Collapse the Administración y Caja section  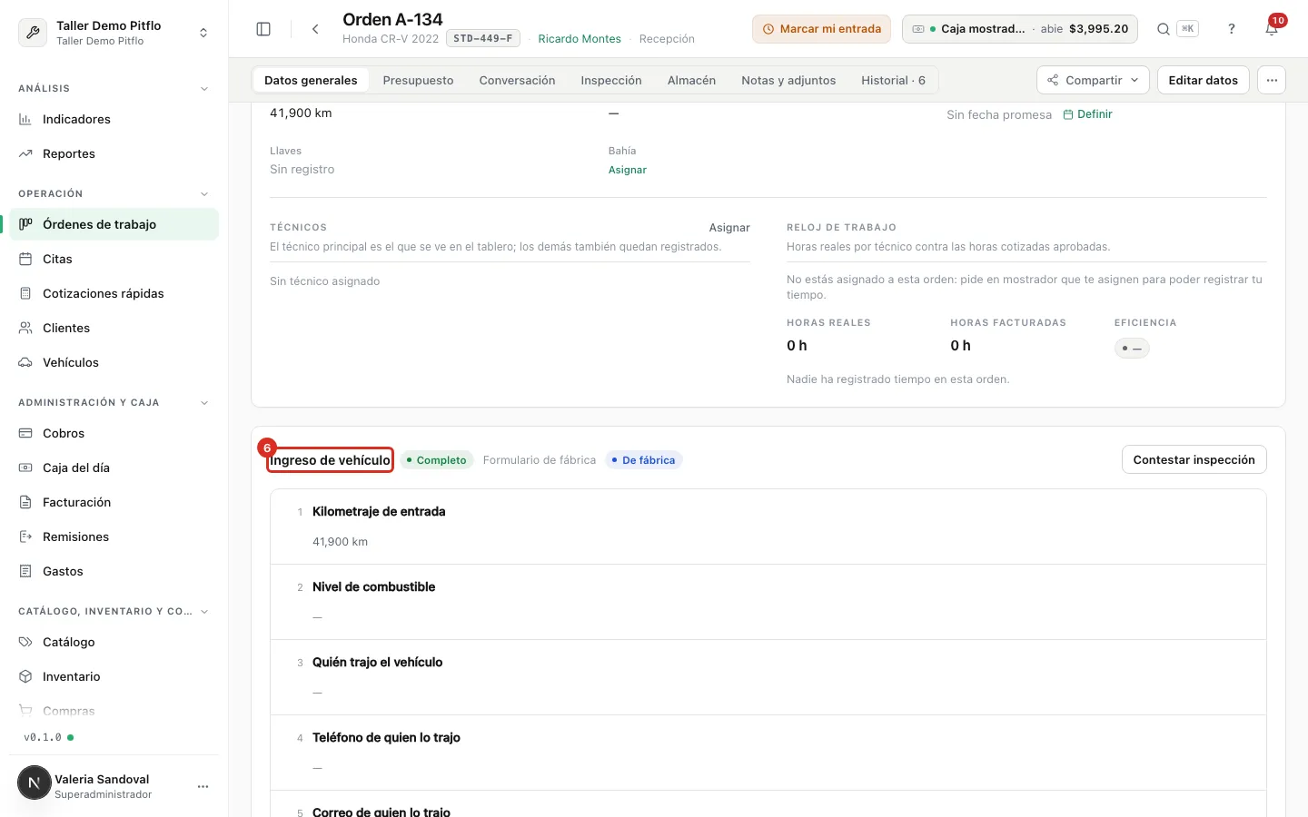(x=204, y=403)
